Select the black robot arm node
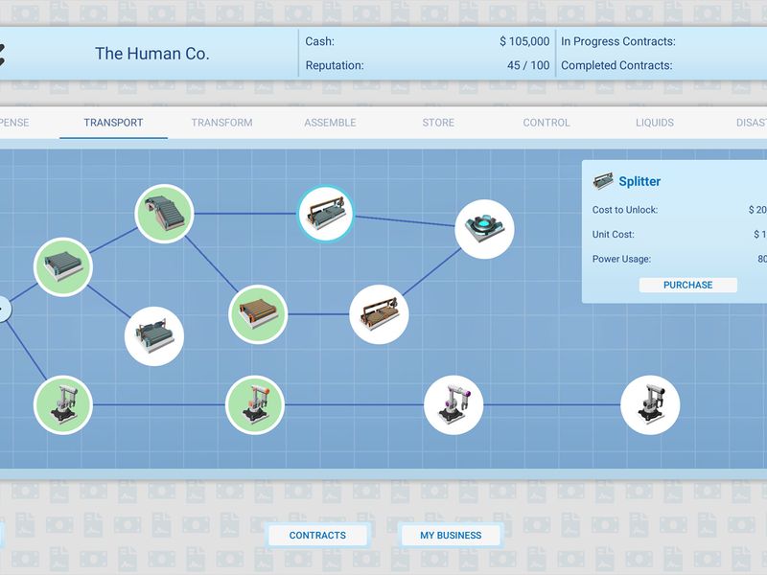The height and width of the screenshot is (575, 767). 650,404
